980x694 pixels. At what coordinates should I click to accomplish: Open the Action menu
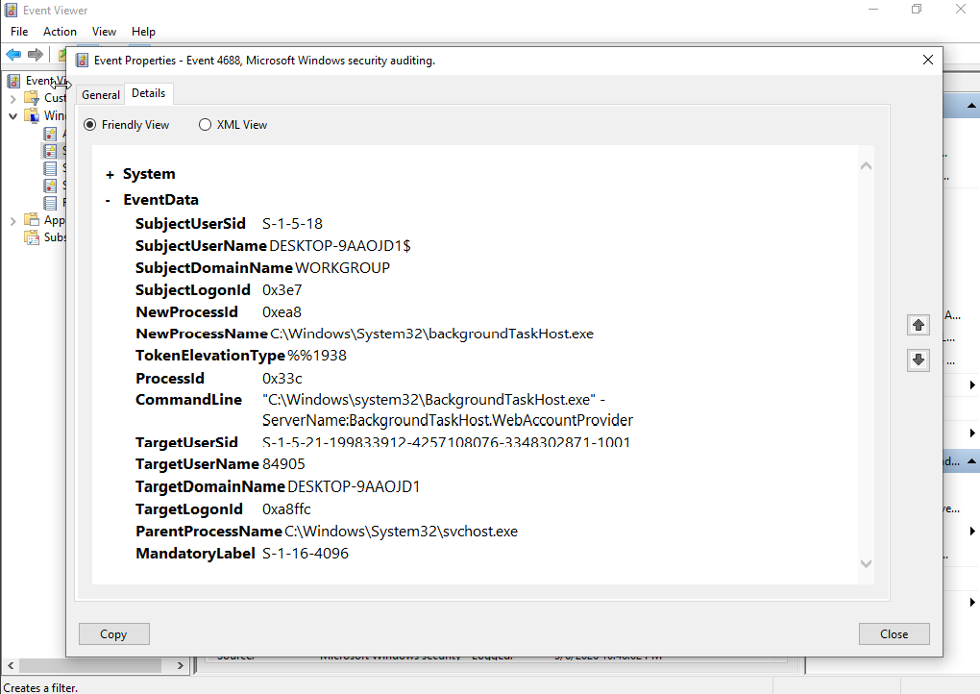click(x=60, y=32)
